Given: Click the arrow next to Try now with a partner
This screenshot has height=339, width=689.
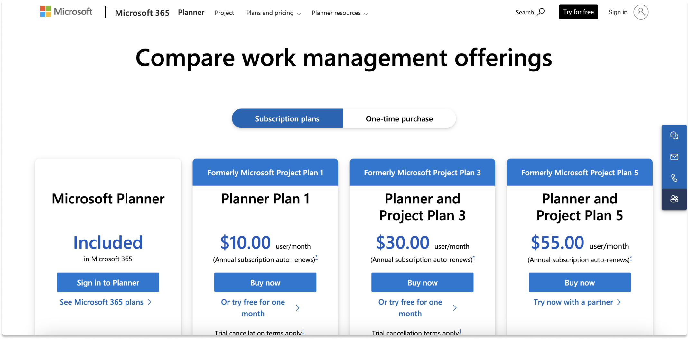Looking at the screenshot, I should 619,302.
